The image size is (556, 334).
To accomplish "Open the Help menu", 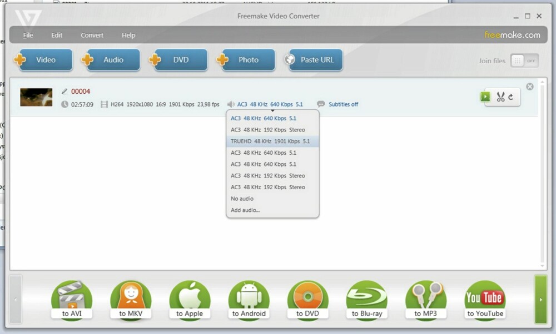I will (128, 36).
